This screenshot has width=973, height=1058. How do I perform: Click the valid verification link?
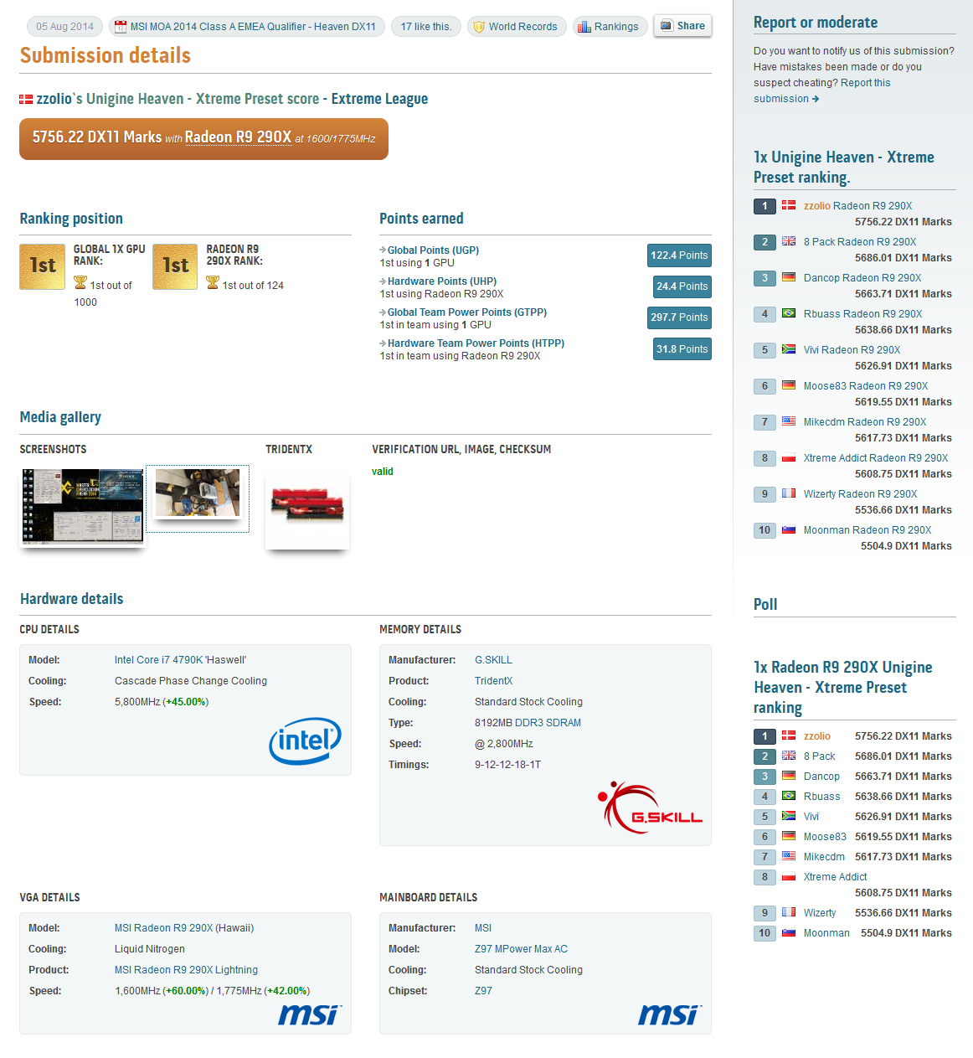[383, 472]
